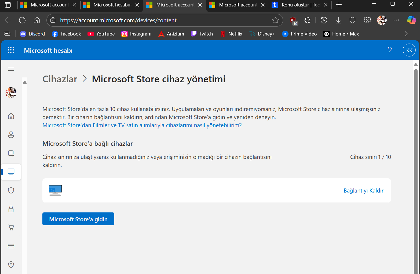The width and height of the screenshot is (420, 274).
Task: Switch to the Konu oluştur tab
Action: [x=300, y=5]
